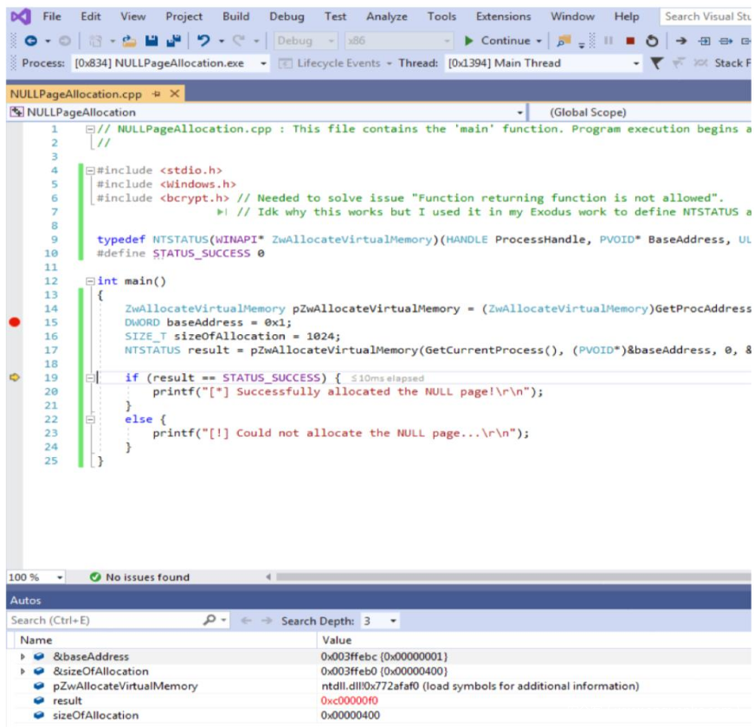Click the Open File folder icon
This screenshot has height=727, width=754.
[x=131, y=41]
